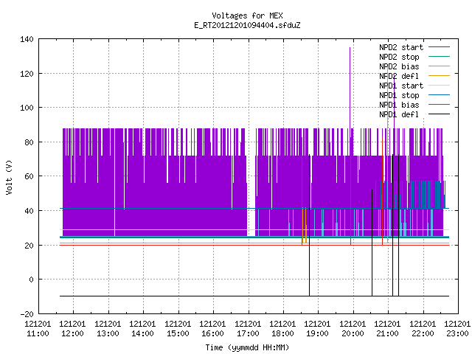The width and height of the screenshot is (472, 354).
Task: Select the 17:00 time tick label
Action: [248, 333]
